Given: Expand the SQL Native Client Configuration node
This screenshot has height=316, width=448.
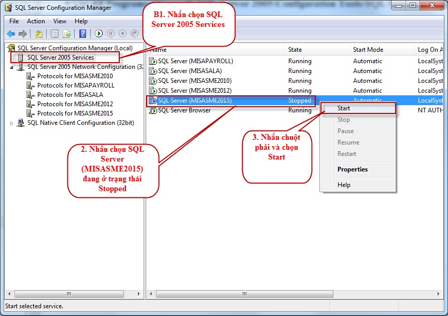Looking at the screenshot, I should (11, 123).
